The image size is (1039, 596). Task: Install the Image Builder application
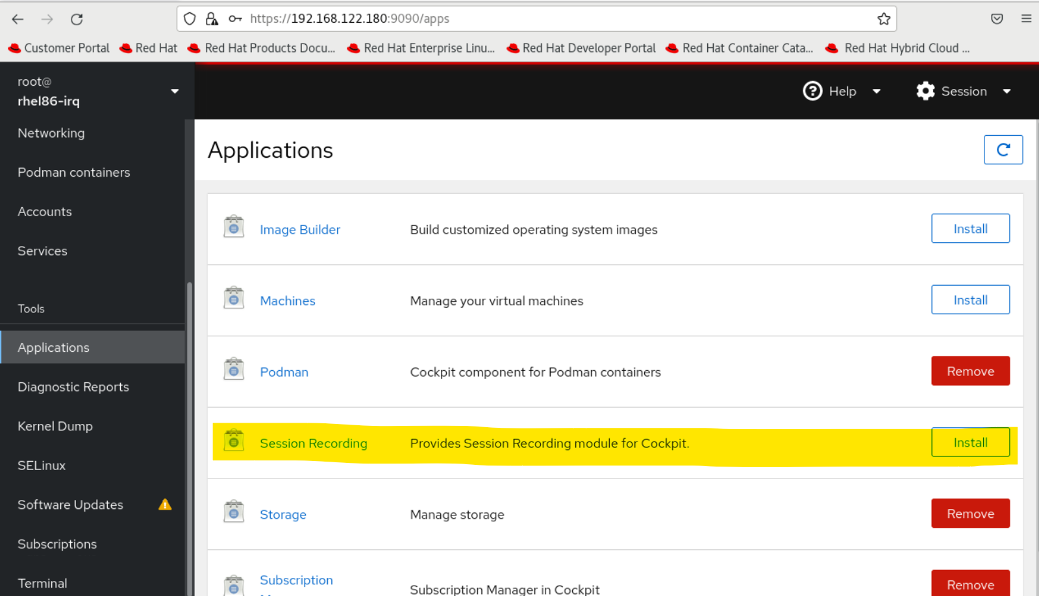[970, 229]
